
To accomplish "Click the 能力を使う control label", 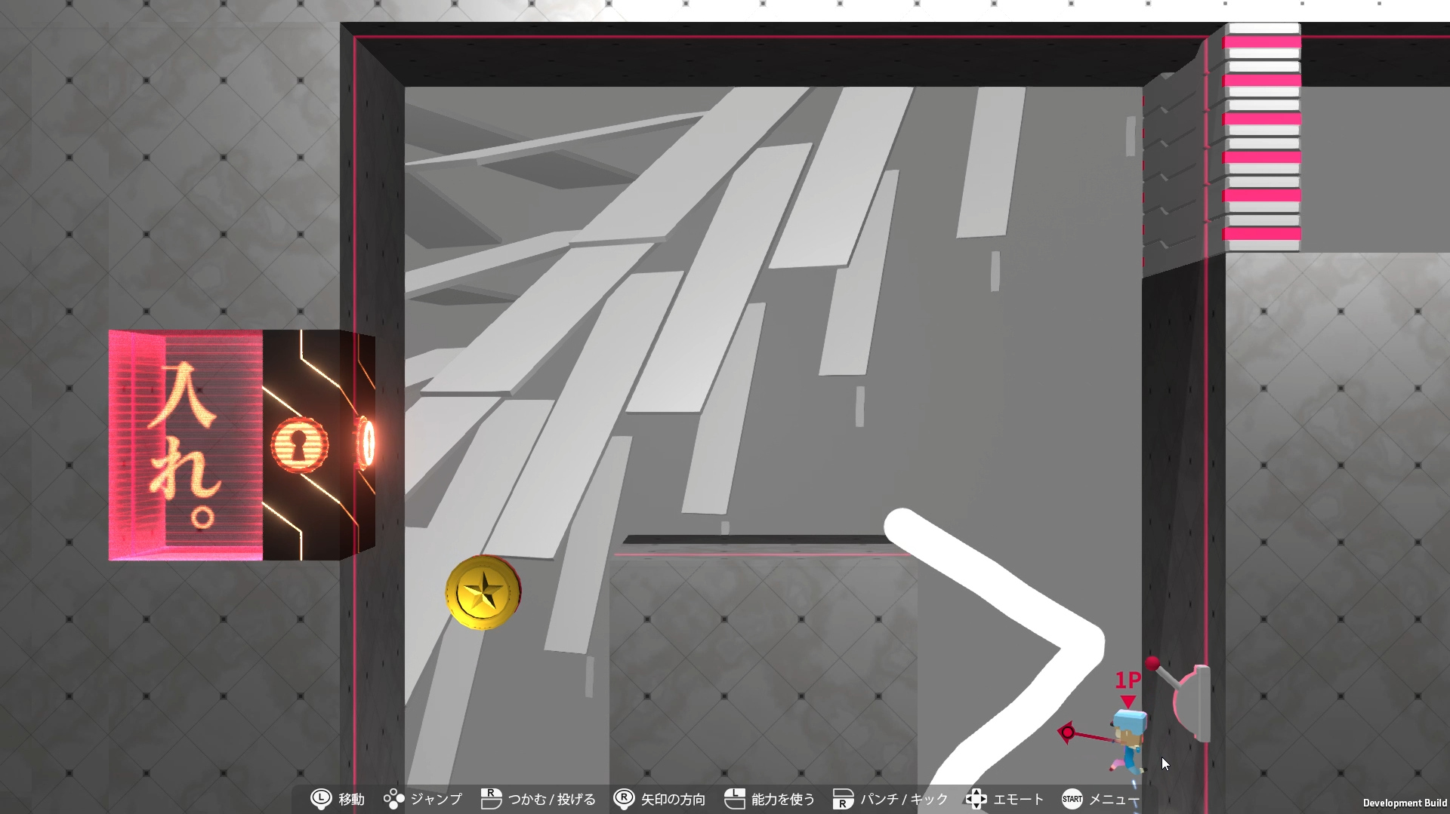I will click(x=783, y=800).
